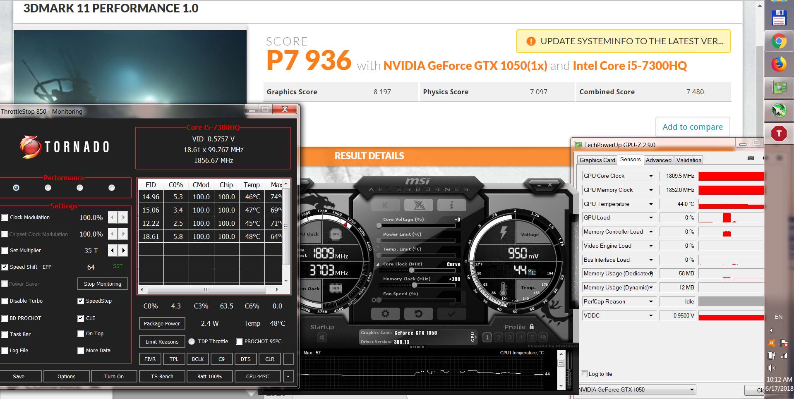Open Chrome from the desktop sidebar

pos(779,41)
